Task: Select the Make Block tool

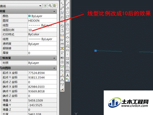Action: (67, 50)
